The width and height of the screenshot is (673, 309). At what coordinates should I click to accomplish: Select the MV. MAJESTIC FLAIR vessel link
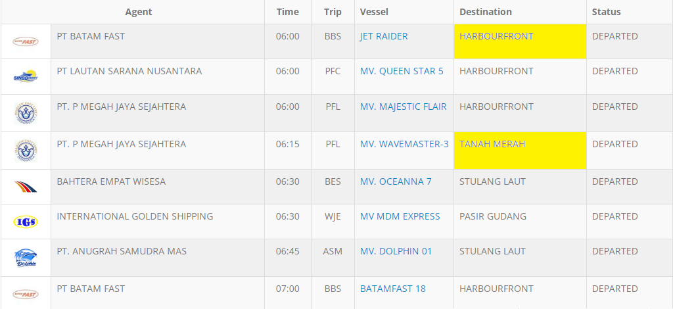403,107
